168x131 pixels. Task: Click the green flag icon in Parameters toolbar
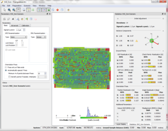tap(27, 19)
